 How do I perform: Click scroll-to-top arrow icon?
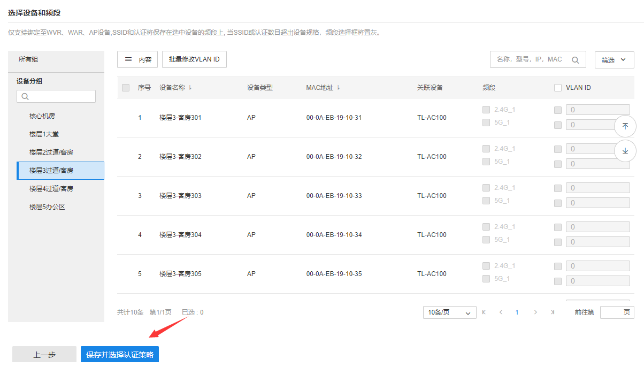625,126
